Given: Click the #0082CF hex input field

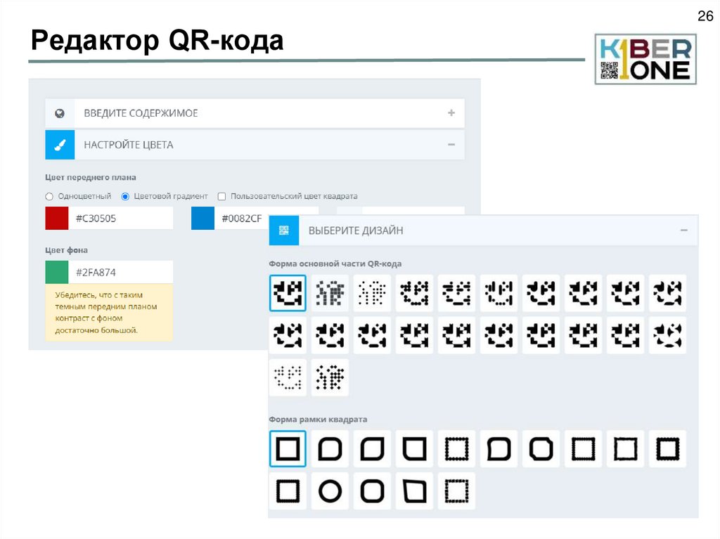Looking at the screenshot, I should pos(242,218).
